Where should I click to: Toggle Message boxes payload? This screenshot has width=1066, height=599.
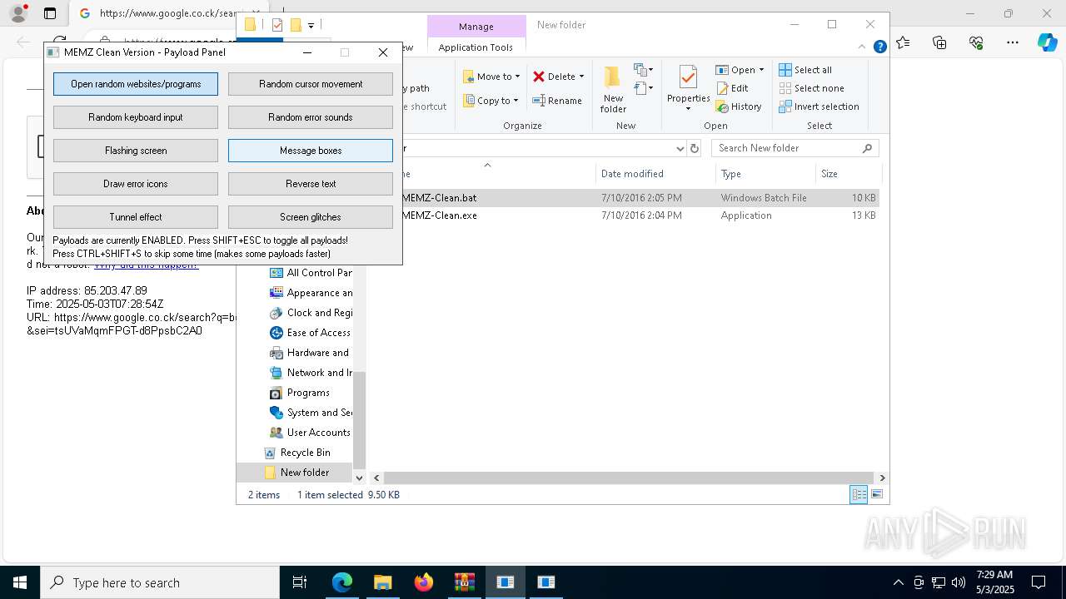tap(311, 151)
